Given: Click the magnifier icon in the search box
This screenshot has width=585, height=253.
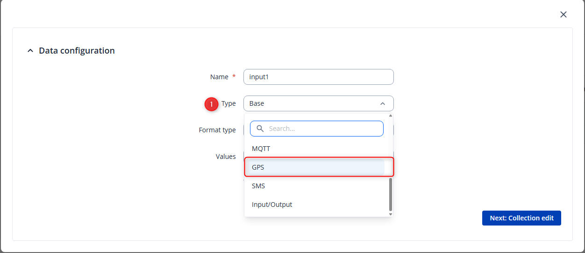Looking at the screenshot, I should coord(260,129).
